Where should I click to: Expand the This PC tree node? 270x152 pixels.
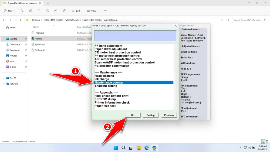point(3,78)
